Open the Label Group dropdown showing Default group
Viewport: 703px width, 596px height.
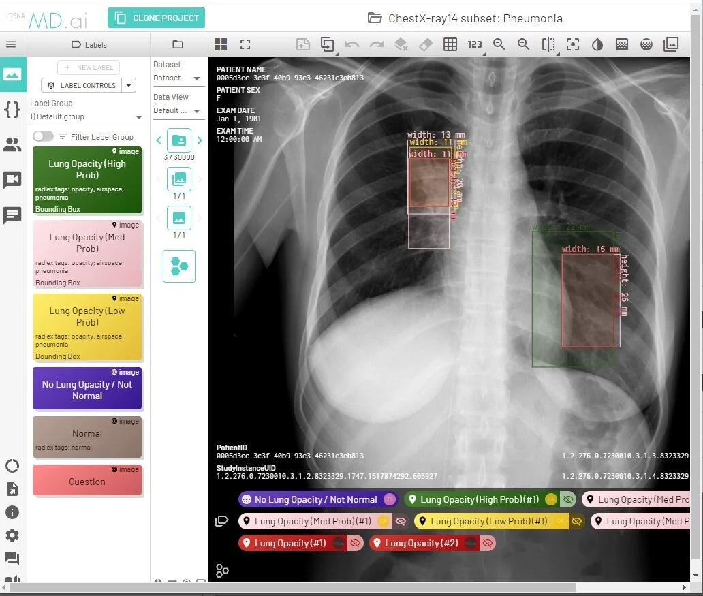tap(87, 116)
